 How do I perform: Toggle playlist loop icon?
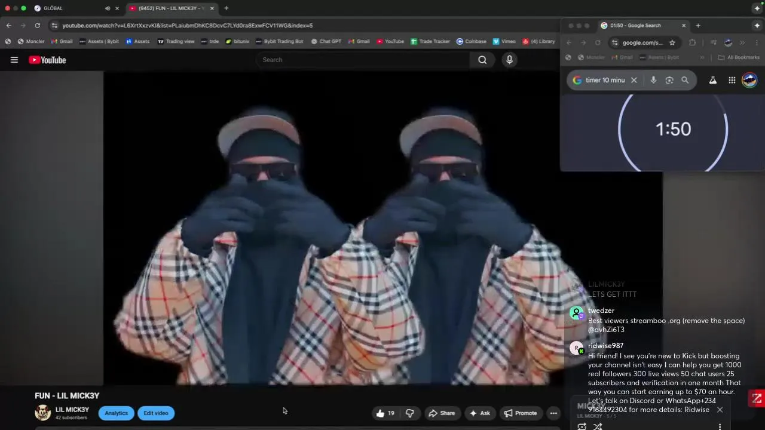pyautogui.click(x=582, y=426)
